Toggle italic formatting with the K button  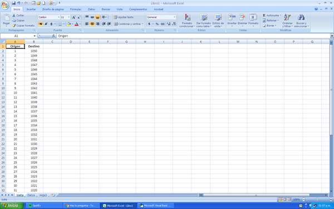click(x=46, y=24)
